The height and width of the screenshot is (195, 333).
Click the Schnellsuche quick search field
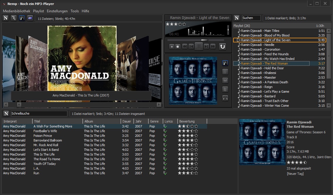coord(39,114)
